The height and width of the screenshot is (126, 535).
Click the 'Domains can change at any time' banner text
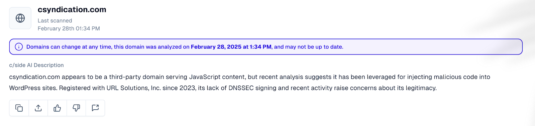point(69,47)
